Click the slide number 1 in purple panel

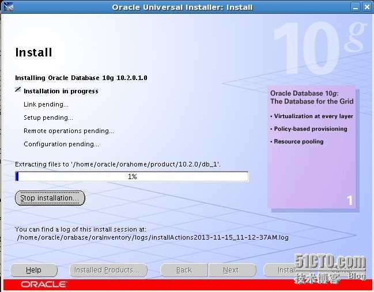tap(349, 200)
